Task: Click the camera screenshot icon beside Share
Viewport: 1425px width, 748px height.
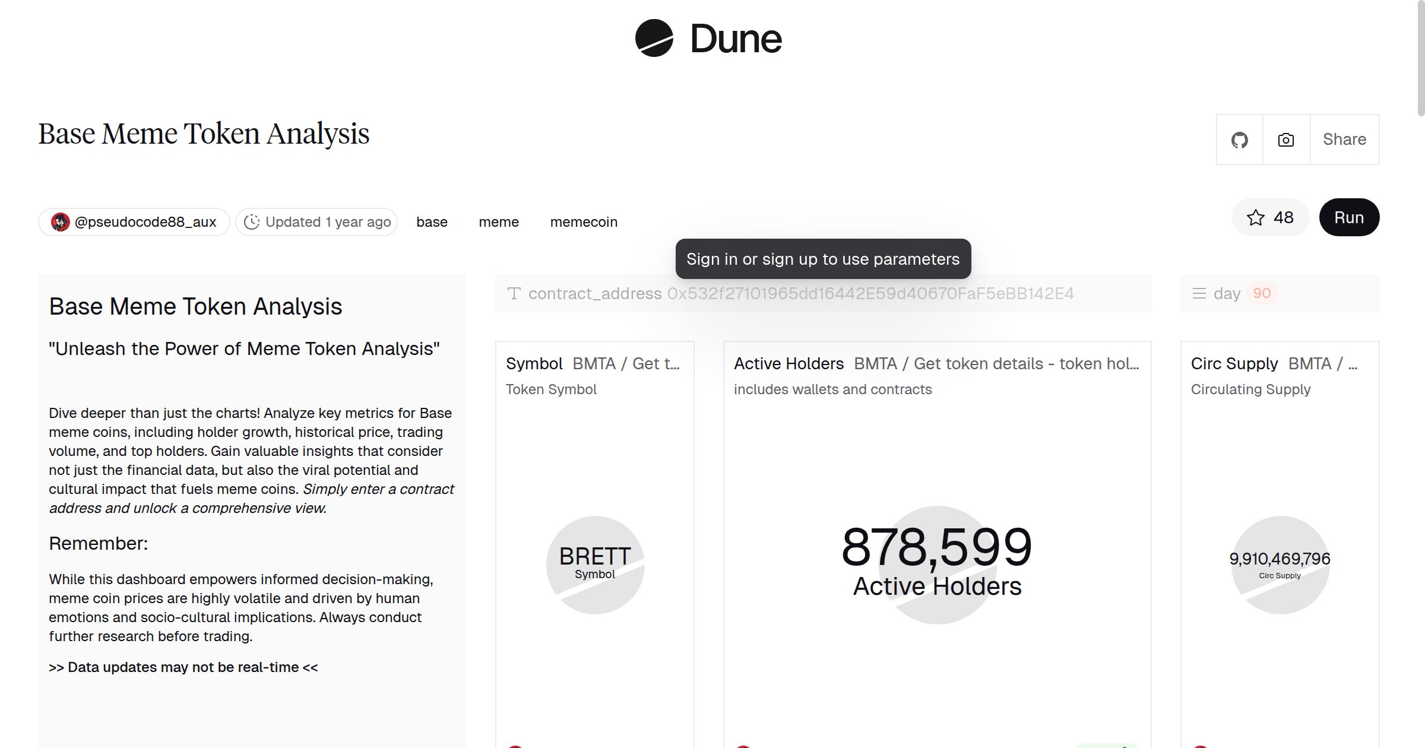Action: [1285, 140]
